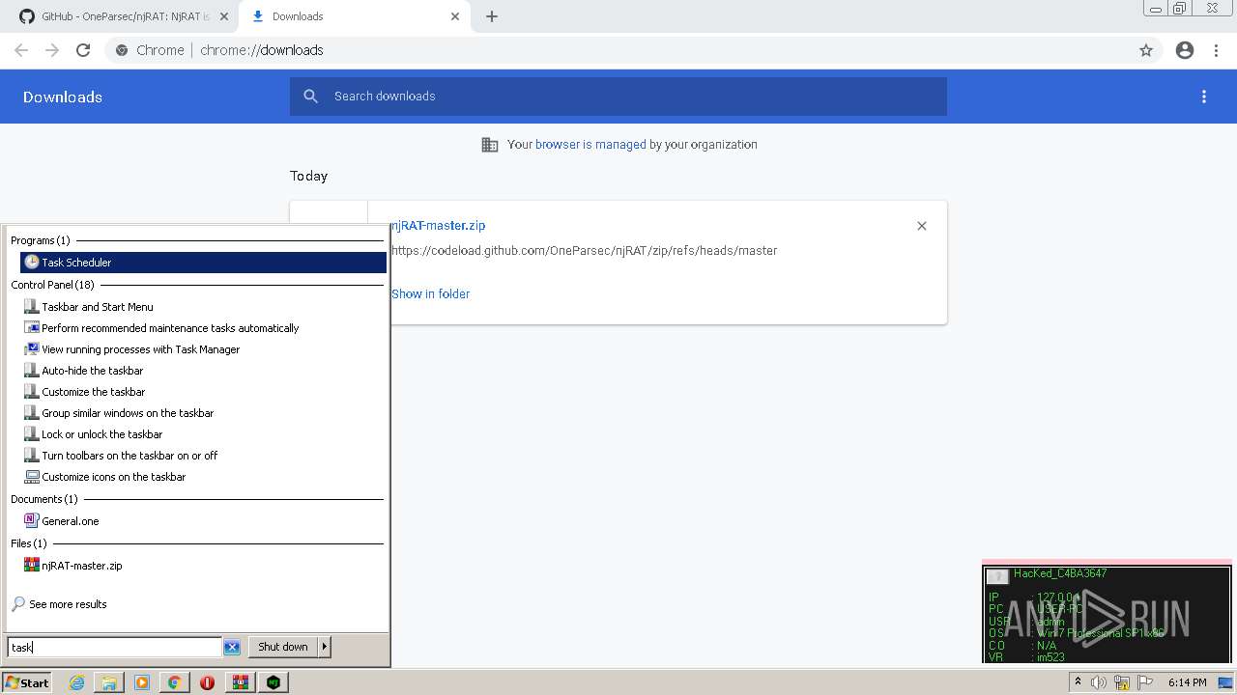Open Chrome profile avatar
1237x695 pixels.
point(1185,50)
